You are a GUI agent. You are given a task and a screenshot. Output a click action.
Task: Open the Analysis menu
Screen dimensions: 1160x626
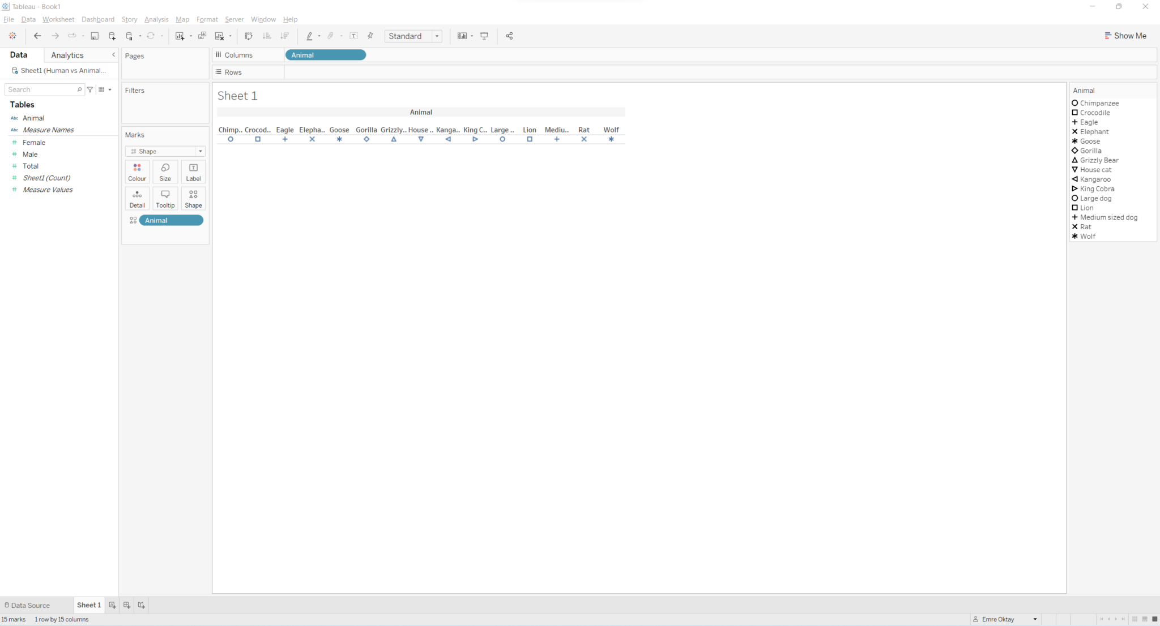156,19
